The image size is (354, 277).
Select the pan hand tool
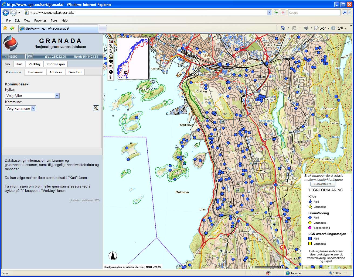111,67
